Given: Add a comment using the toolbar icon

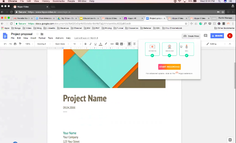Looking at the screenshot, I should pyautogui.click(x=117, y=44).
